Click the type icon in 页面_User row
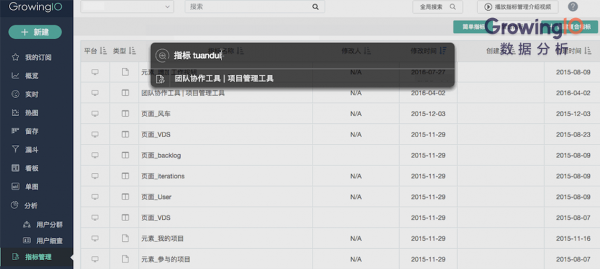 point(125,197)
